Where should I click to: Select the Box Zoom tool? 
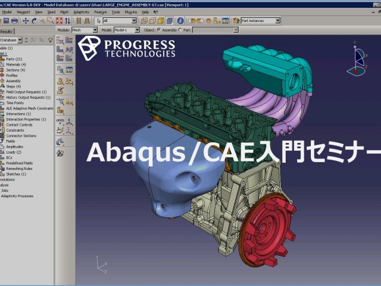pos(51,21)
